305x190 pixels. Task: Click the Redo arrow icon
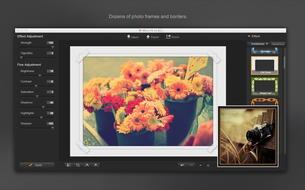[x=191, y=165]
